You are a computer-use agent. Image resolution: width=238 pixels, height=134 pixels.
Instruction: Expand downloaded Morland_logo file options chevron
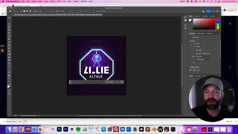25,122
